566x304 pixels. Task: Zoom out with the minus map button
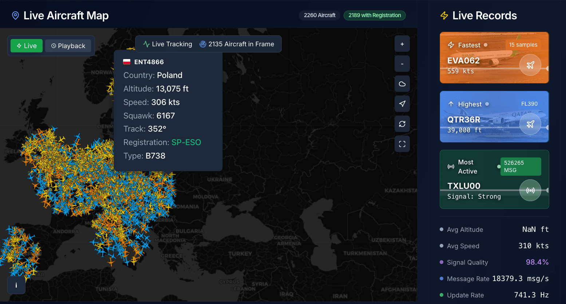click(402, 64)
